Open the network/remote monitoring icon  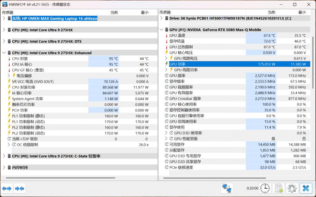[227, 188]
